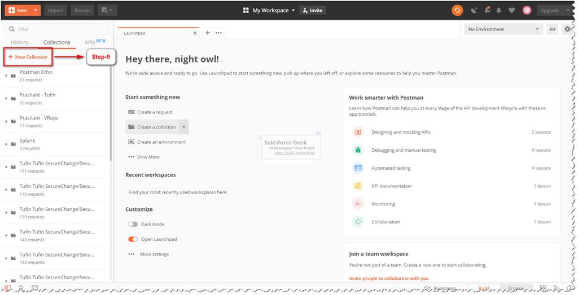Viewport: 578px width, 295px height.
Task: Click the Monitoring pulse icon
Action: 358,204
